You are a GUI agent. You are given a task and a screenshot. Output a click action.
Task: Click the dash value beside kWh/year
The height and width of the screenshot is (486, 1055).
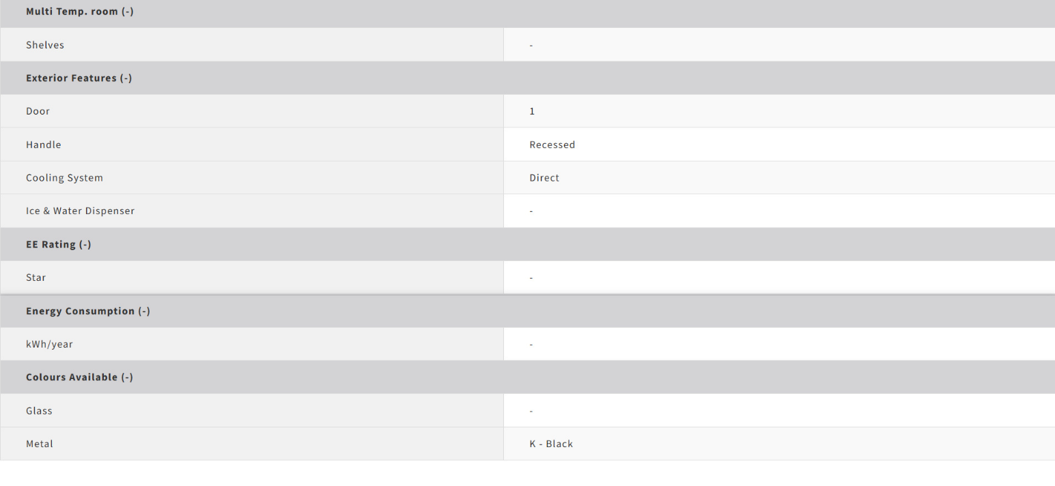pyautogui.click(x=531, y=344)
